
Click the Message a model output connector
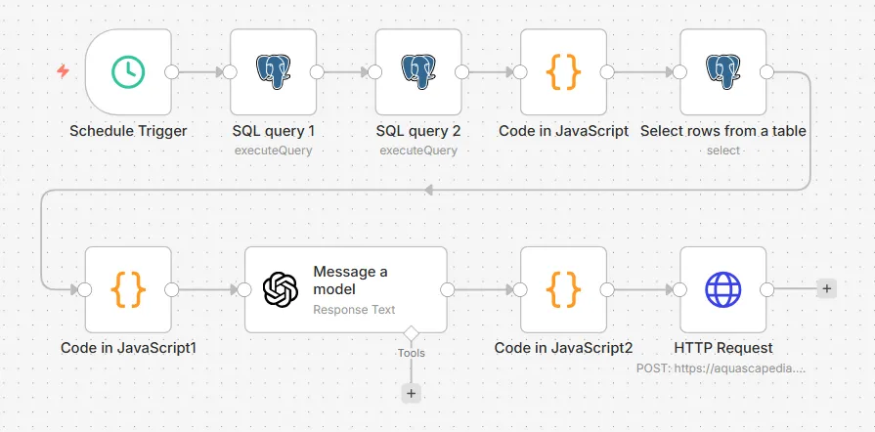point(448,289)
